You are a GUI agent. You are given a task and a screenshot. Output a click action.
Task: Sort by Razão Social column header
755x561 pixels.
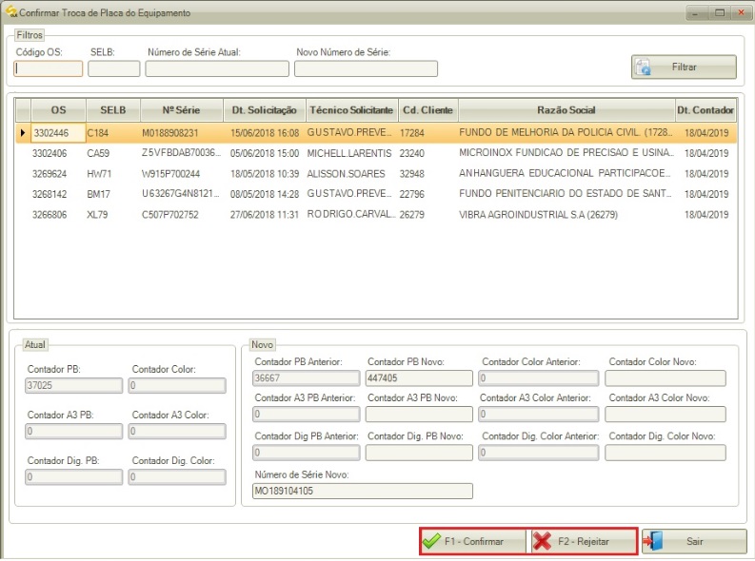(x=566, y=110)
